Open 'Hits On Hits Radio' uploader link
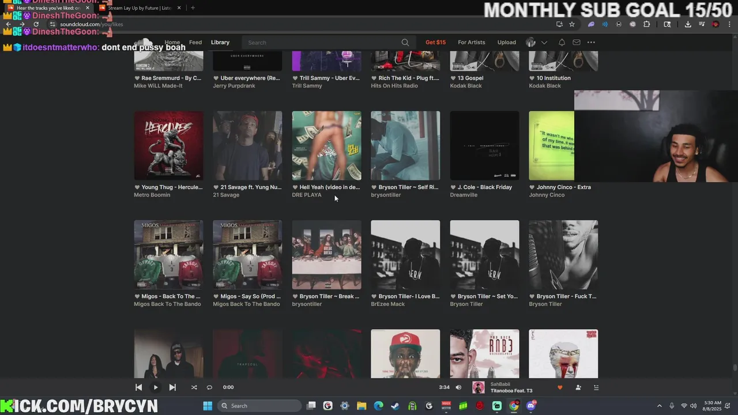This screenshot has width=738, height=415. click(394, 86)
